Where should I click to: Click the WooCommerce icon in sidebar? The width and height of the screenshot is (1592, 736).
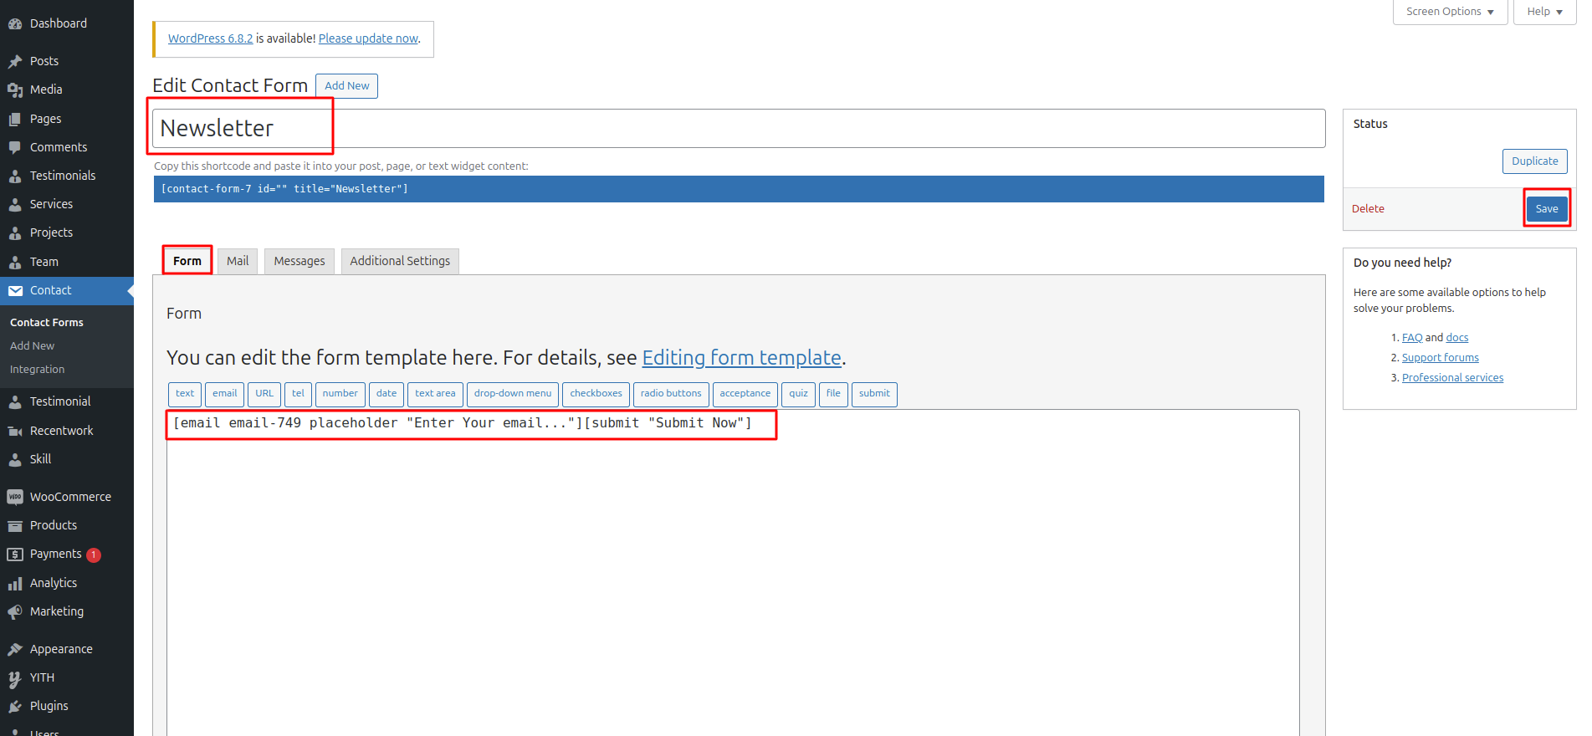click(15, 497)
